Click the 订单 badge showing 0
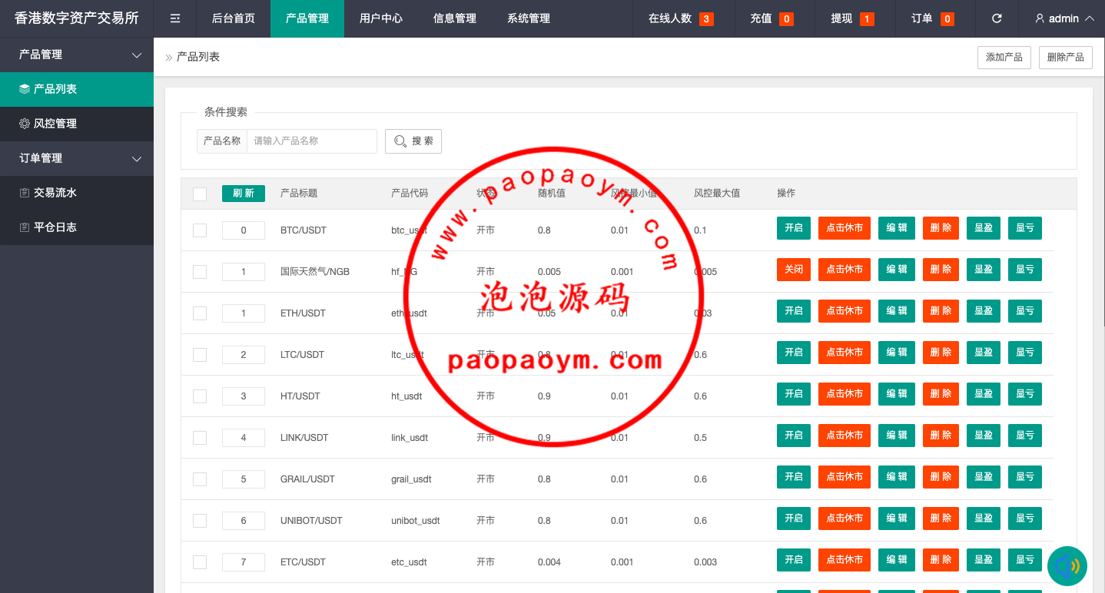Viewport: 1105px width, 593px height. pyautogui.click(x=947, y=19)
